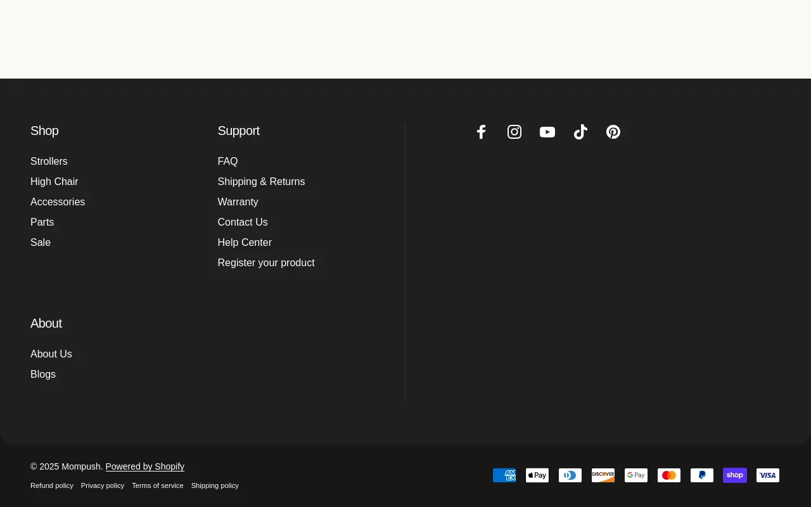View Shipping & Returns page

[x=261, y=182]
